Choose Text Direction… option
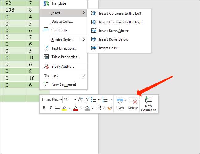This screenshot has width=200, height=154. 64,48
